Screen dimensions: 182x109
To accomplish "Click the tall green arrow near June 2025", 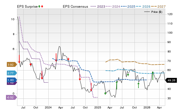I will 117,85.
